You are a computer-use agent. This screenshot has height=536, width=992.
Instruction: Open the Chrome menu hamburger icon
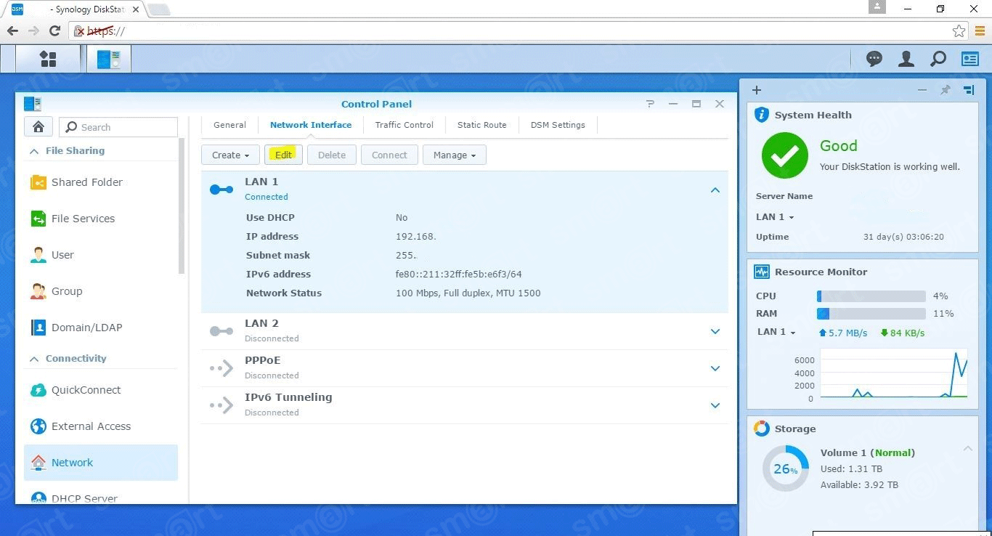(980, 31)
